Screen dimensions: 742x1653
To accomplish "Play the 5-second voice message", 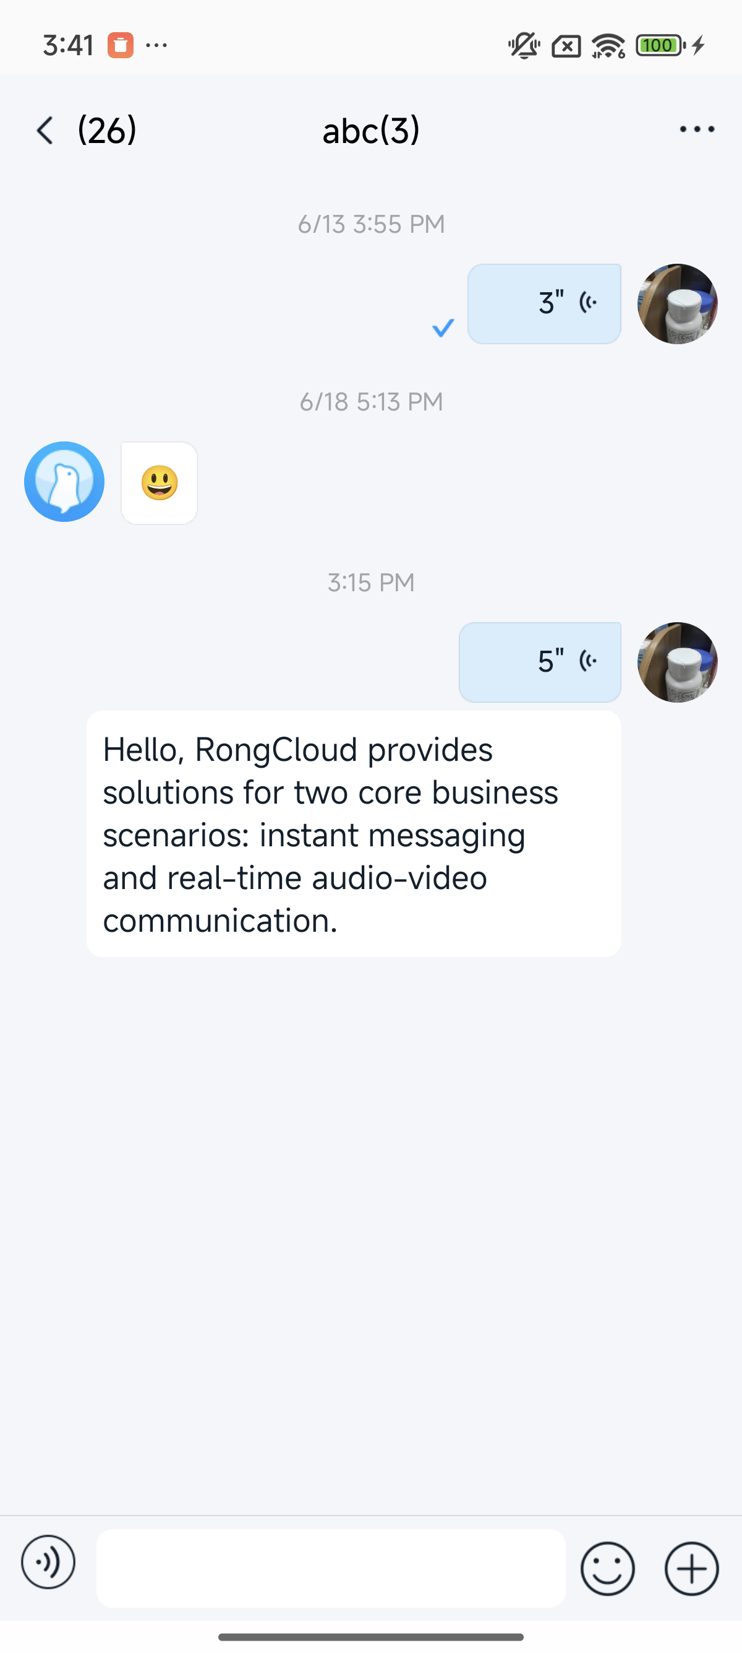I will tap(540, 662).
